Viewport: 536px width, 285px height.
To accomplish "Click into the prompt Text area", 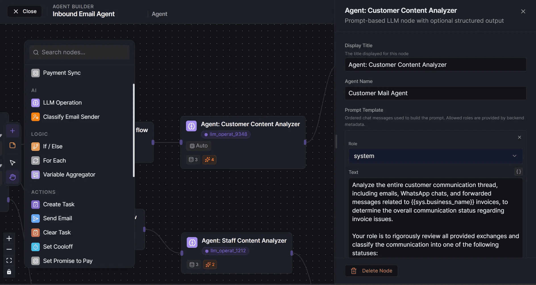I will click(435, 218).
